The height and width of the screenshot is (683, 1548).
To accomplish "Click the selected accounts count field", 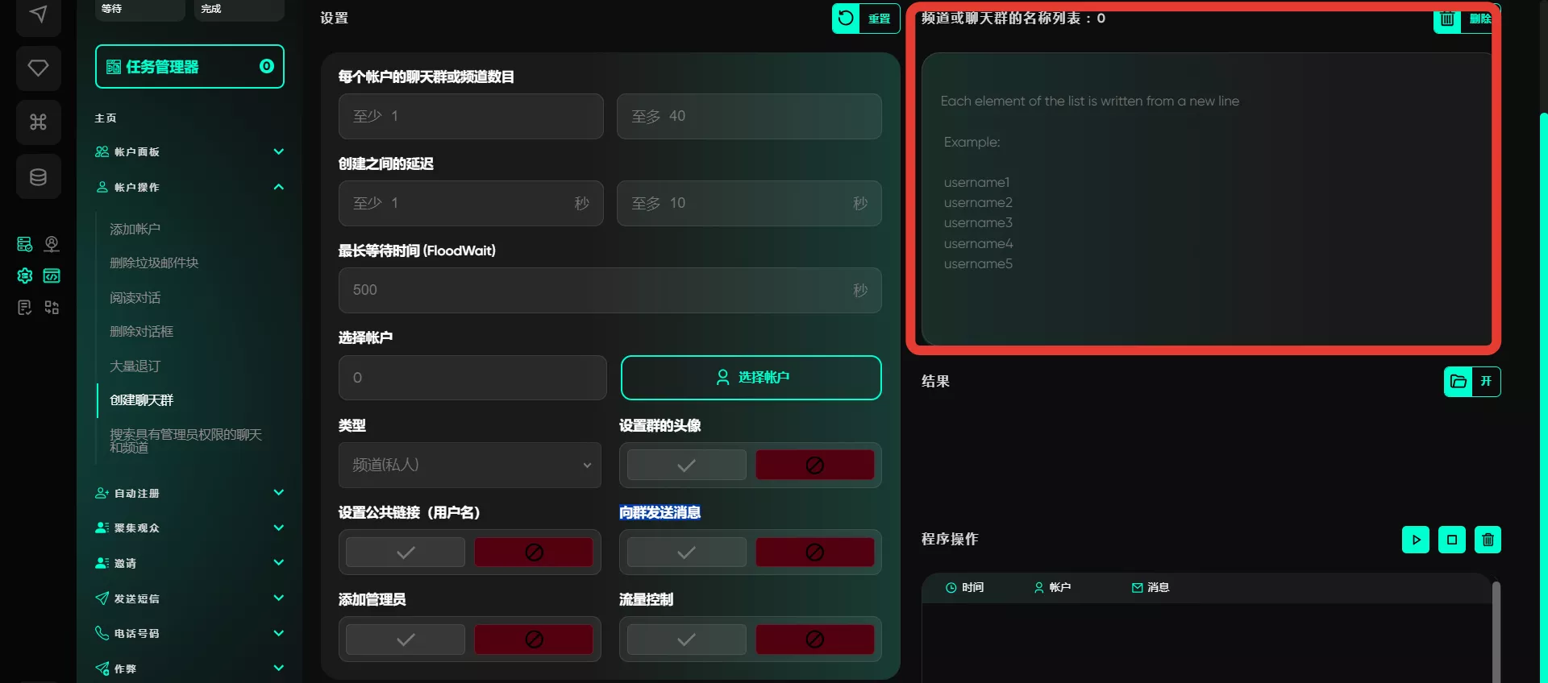I will [x=472, y=378].
